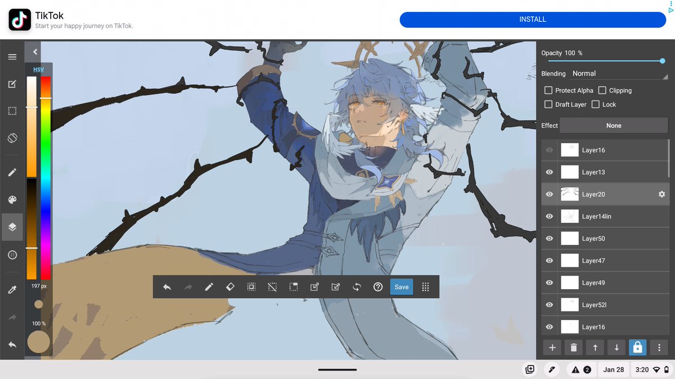Open the notifications warning badge
Image resolution: width=675 pixels, height=379 pixels.
pyautogui.click(x=581, y=369)
